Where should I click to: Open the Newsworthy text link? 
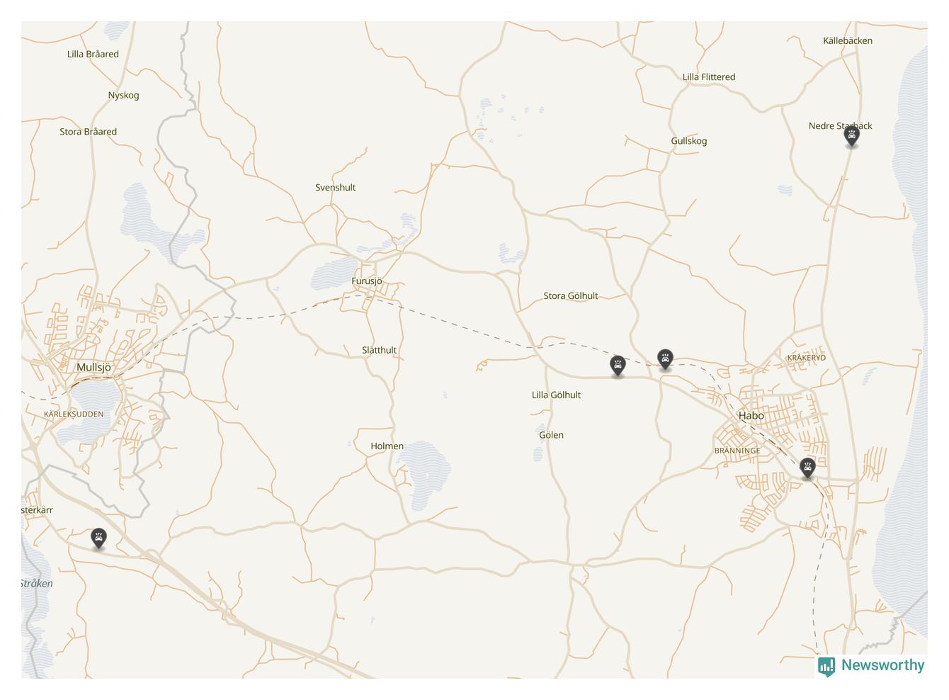point(882,665)
